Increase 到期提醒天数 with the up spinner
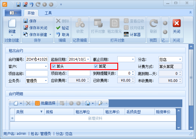The image size is (196, 139). 133,72
